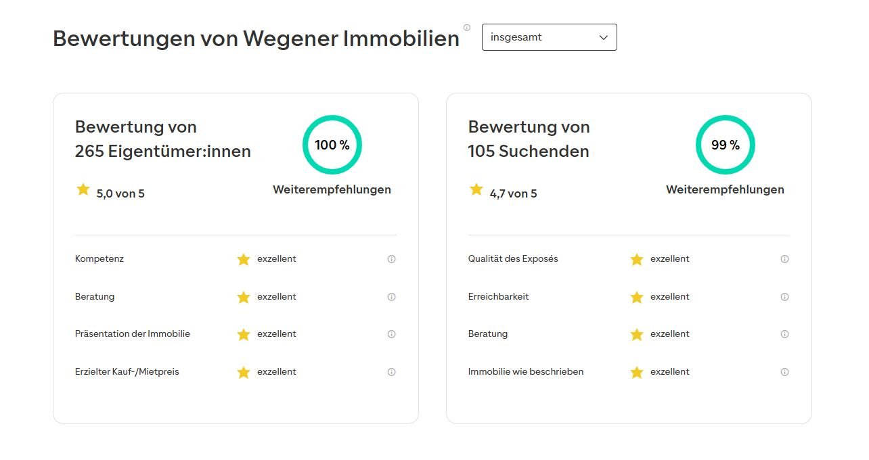This screenshot has width=869, height=460.
Task: Select the 105 Suchenden rating heading
Action: point(529,139)
